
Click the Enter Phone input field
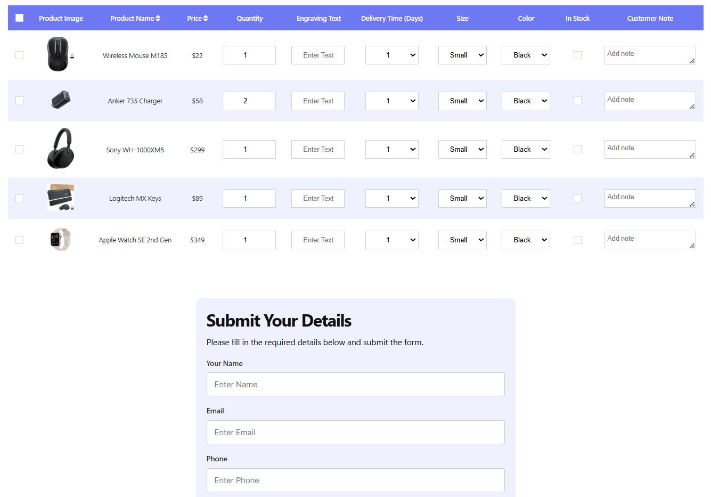click(355, 480)
